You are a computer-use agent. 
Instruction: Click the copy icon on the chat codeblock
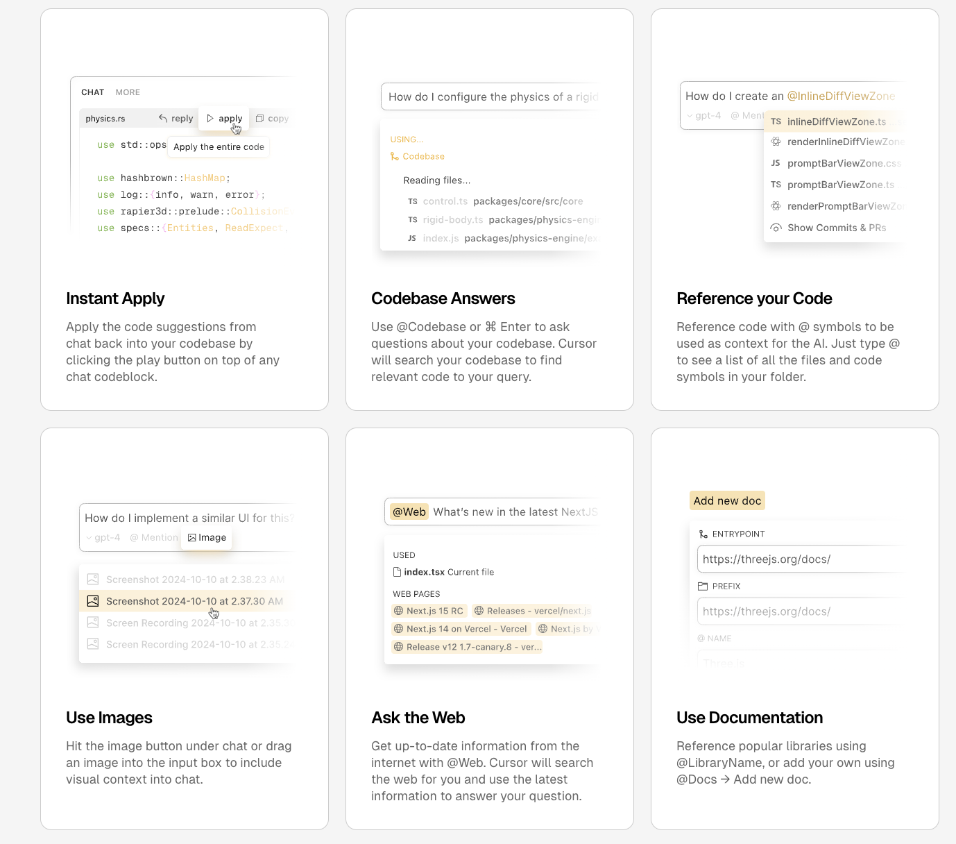258,118
